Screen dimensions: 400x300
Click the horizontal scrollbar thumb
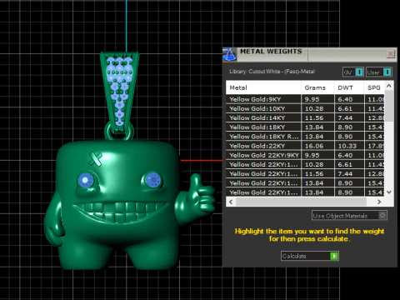click(x=301, y=202)
